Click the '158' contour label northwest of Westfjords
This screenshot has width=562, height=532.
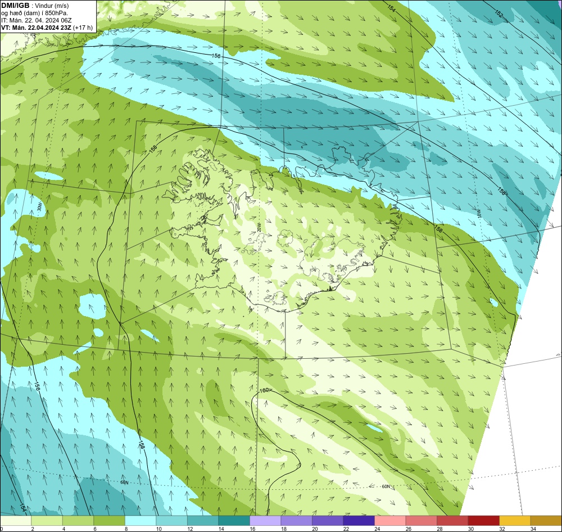(153, 150)
